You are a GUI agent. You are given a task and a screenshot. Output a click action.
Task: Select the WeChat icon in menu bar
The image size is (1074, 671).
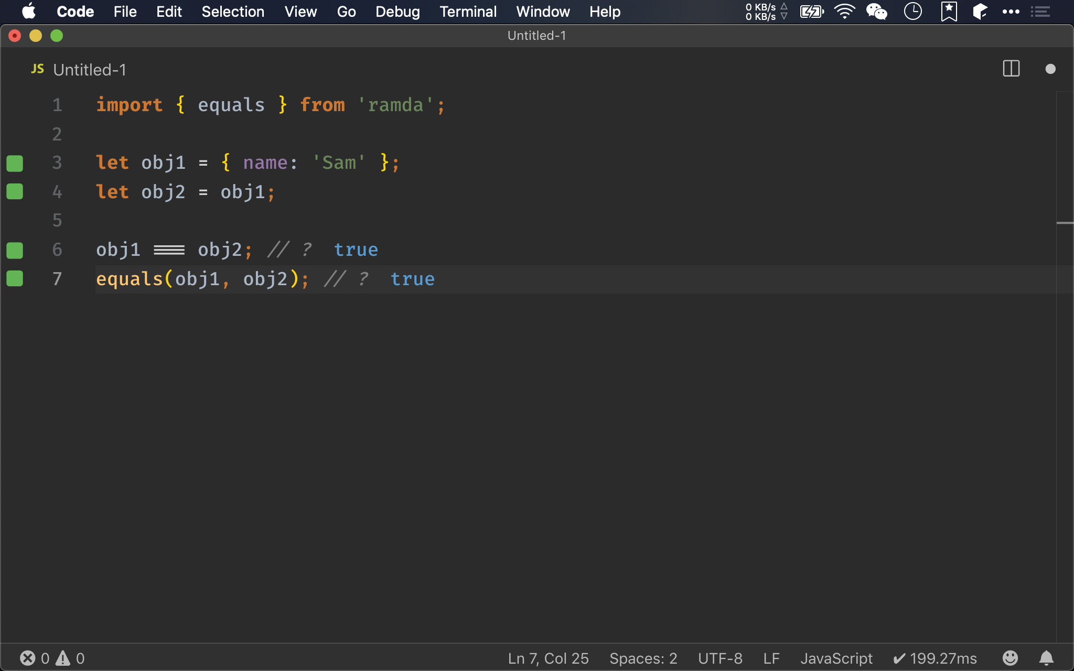click(880, 11)
